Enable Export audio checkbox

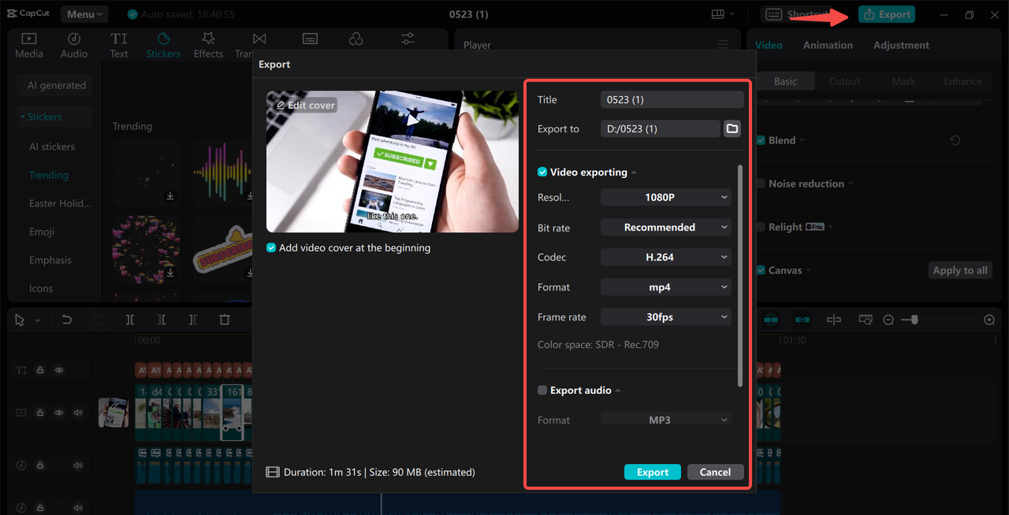coord(542,390)
